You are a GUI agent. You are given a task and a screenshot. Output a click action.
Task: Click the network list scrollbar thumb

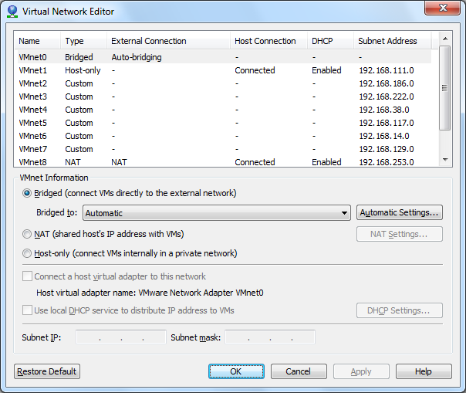(x=445, y=88)
